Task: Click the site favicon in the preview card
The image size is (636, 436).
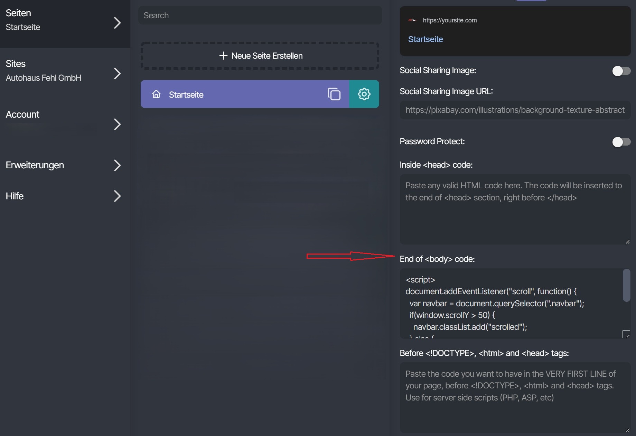Action: click(412, 20)
